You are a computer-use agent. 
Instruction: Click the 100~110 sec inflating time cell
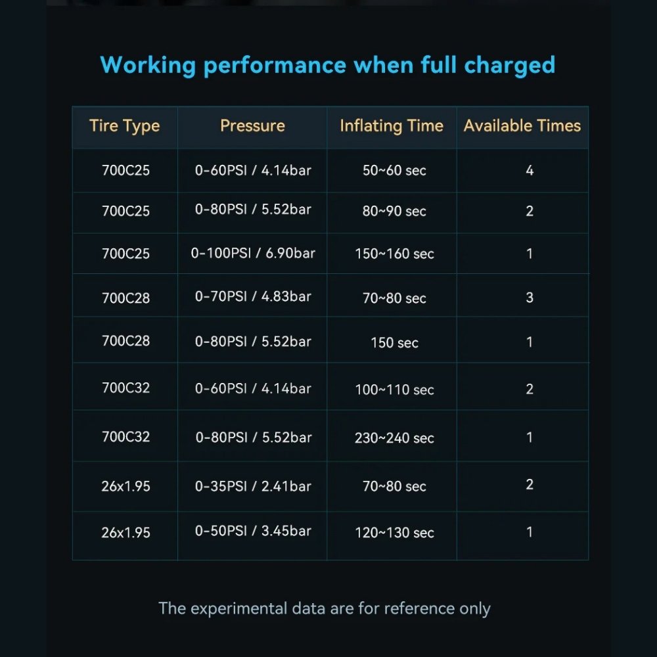pyautogui.click(x=394, y=390)
